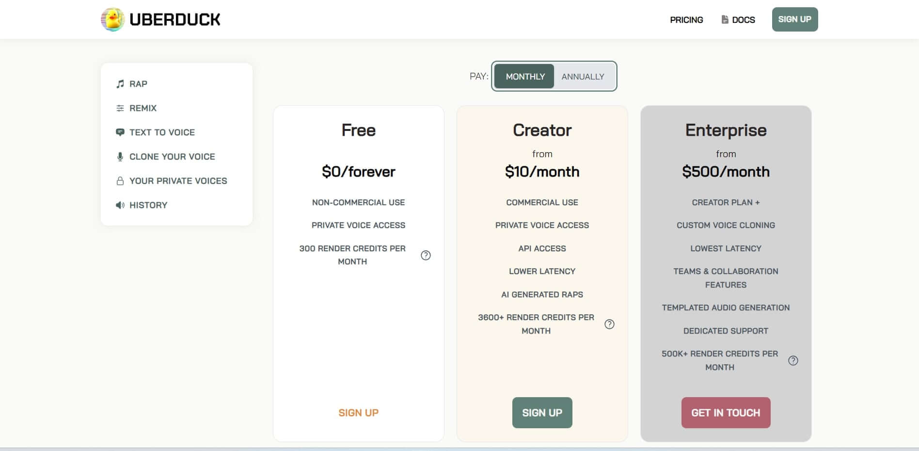Image resolution: width=919 pixels, height=451 pixels.
Task: Click 3600+ RENDER CREDITS PER MONTH text
Action: pos(536,324)
